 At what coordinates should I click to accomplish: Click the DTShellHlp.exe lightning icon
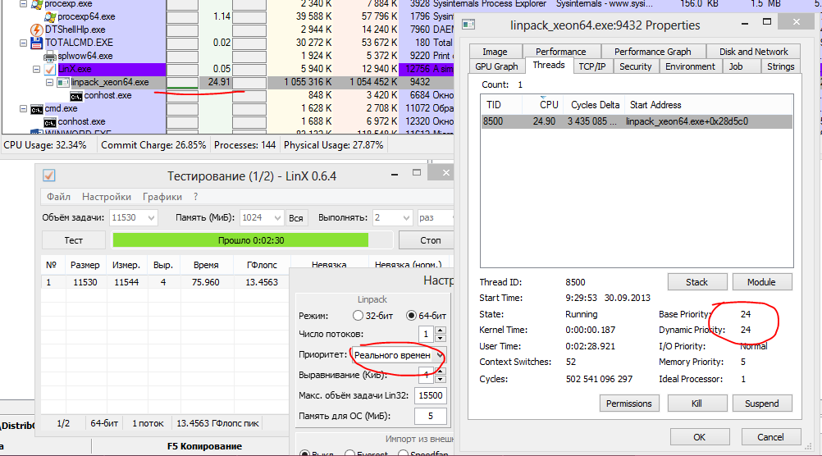[37, 30]
